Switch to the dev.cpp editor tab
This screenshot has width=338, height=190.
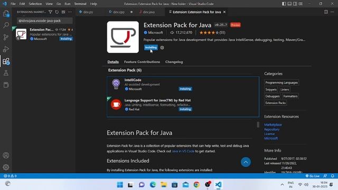(x=119, y=12)
